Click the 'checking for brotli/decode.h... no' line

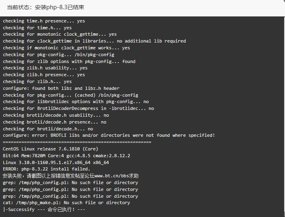[48, 129]
